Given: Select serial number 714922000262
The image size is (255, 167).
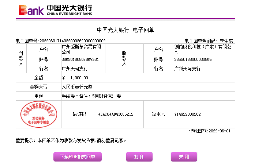Looking at the screenshot, I should click(x=188, y=114).
